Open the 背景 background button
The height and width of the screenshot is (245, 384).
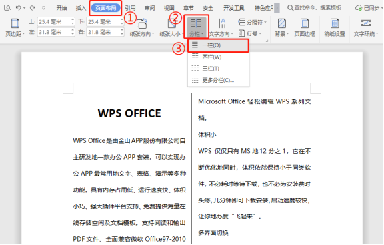281,27
